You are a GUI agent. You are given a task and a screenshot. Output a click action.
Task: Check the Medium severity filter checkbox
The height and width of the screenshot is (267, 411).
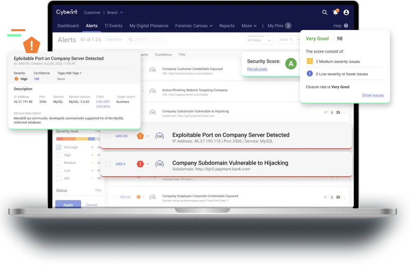pos(58,163)
